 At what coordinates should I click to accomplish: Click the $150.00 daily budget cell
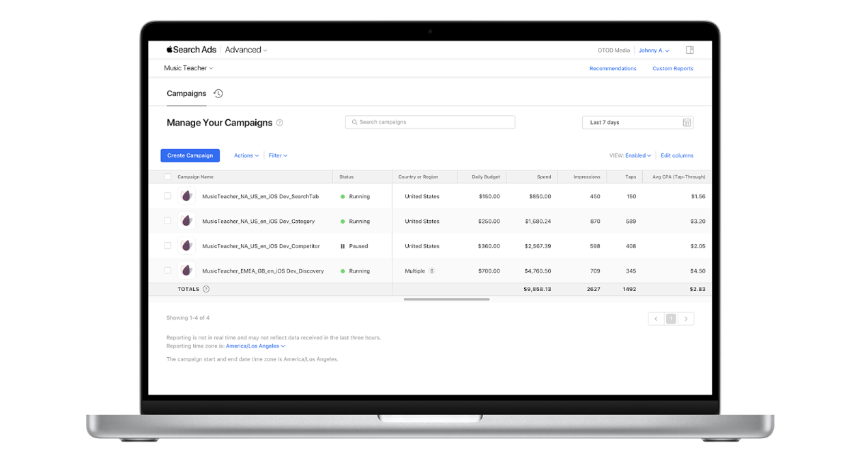489,196
